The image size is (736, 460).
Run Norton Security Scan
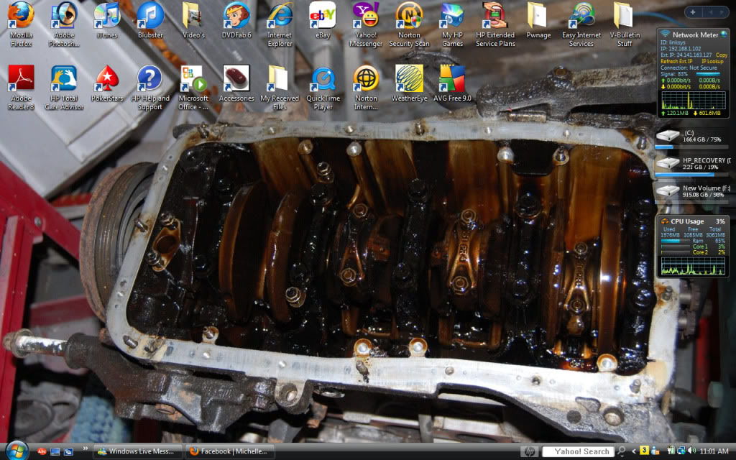[x=408, y=18]
